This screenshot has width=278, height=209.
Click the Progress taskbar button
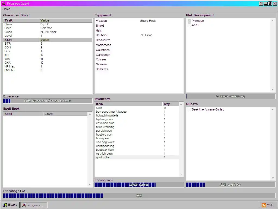[34, 205]
